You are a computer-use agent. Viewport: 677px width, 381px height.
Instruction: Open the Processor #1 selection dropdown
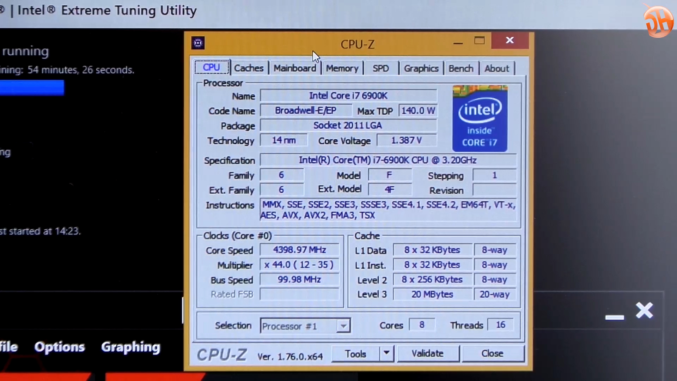(x=305, y=326)
